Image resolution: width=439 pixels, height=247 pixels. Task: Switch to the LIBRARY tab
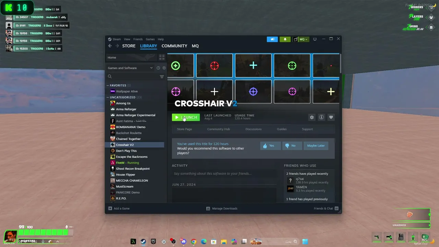pyautogui.click(x=149, y=46)
